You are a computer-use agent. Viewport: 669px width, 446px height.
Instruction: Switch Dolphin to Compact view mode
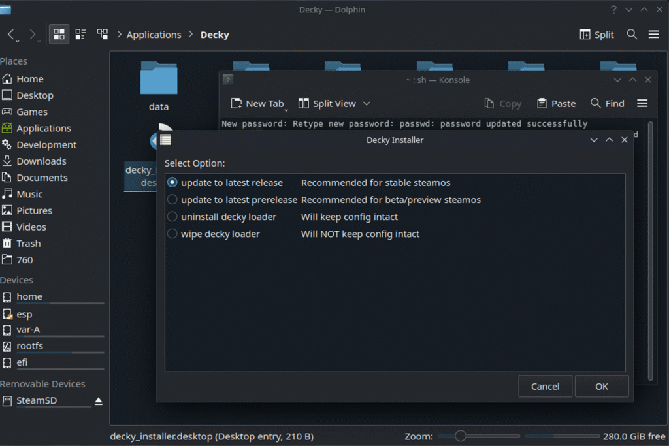(80, 34)
